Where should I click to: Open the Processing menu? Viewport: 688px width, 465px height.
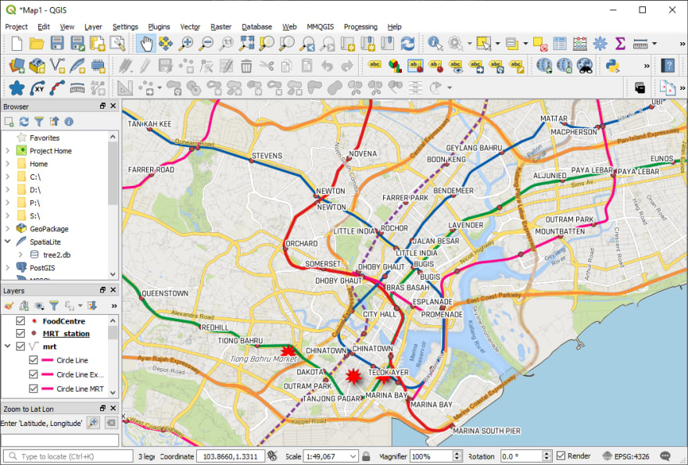tap(360, 27)
